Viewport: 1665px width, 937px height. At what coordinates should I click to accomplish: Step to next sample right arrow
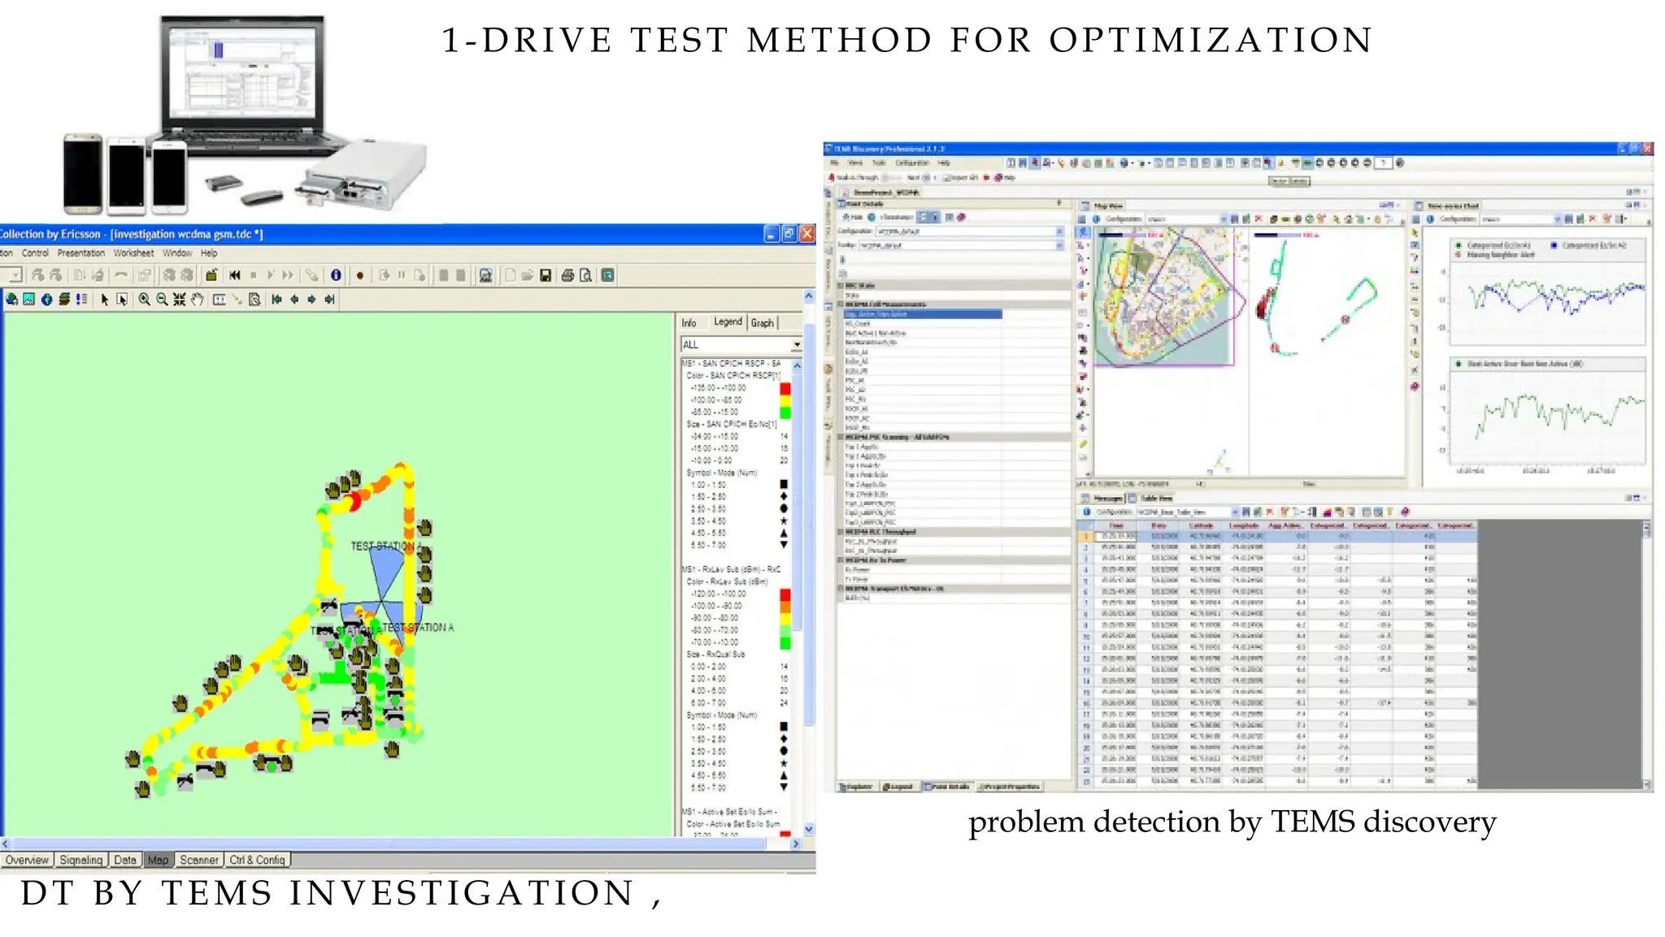(x=311, y=300)
